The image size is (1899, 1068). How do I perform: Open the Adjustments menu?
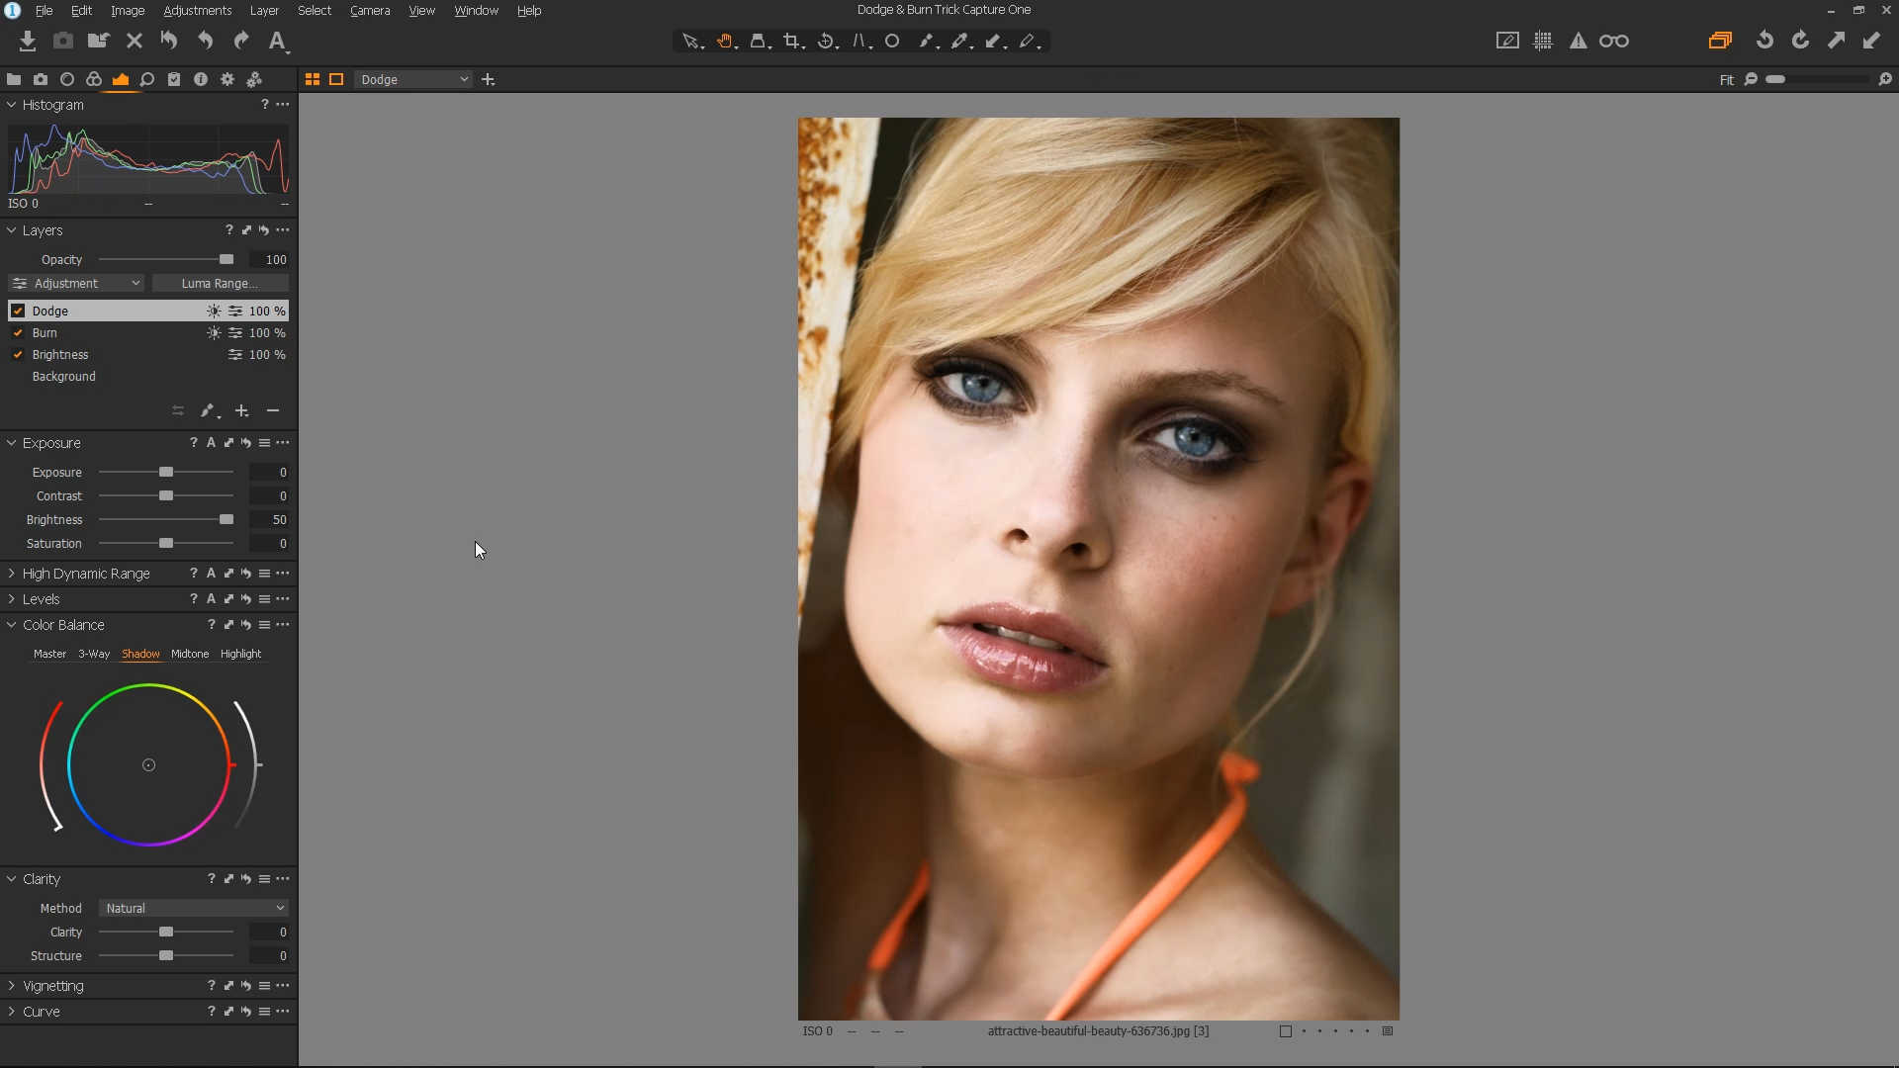(x=197, y=11)
